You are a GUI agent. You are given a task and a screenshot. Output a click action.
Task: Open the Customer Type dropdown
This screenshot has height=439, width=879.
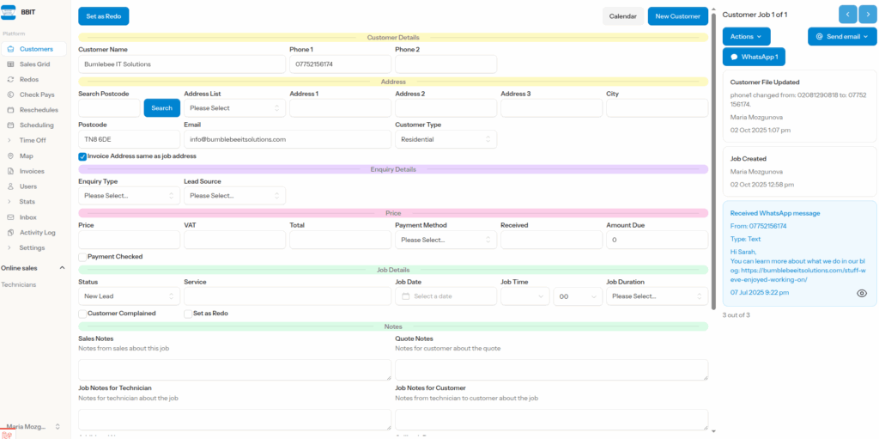446,139
